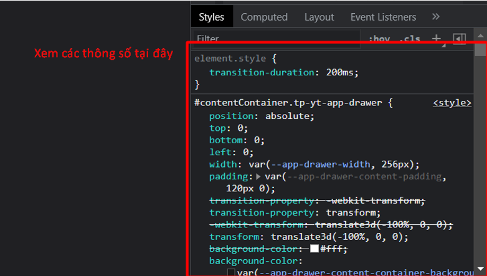Image resolution: width=487 pixels, height=276 pixels.
Task: Show more tabs with the double-chevron
Action: 436,16
